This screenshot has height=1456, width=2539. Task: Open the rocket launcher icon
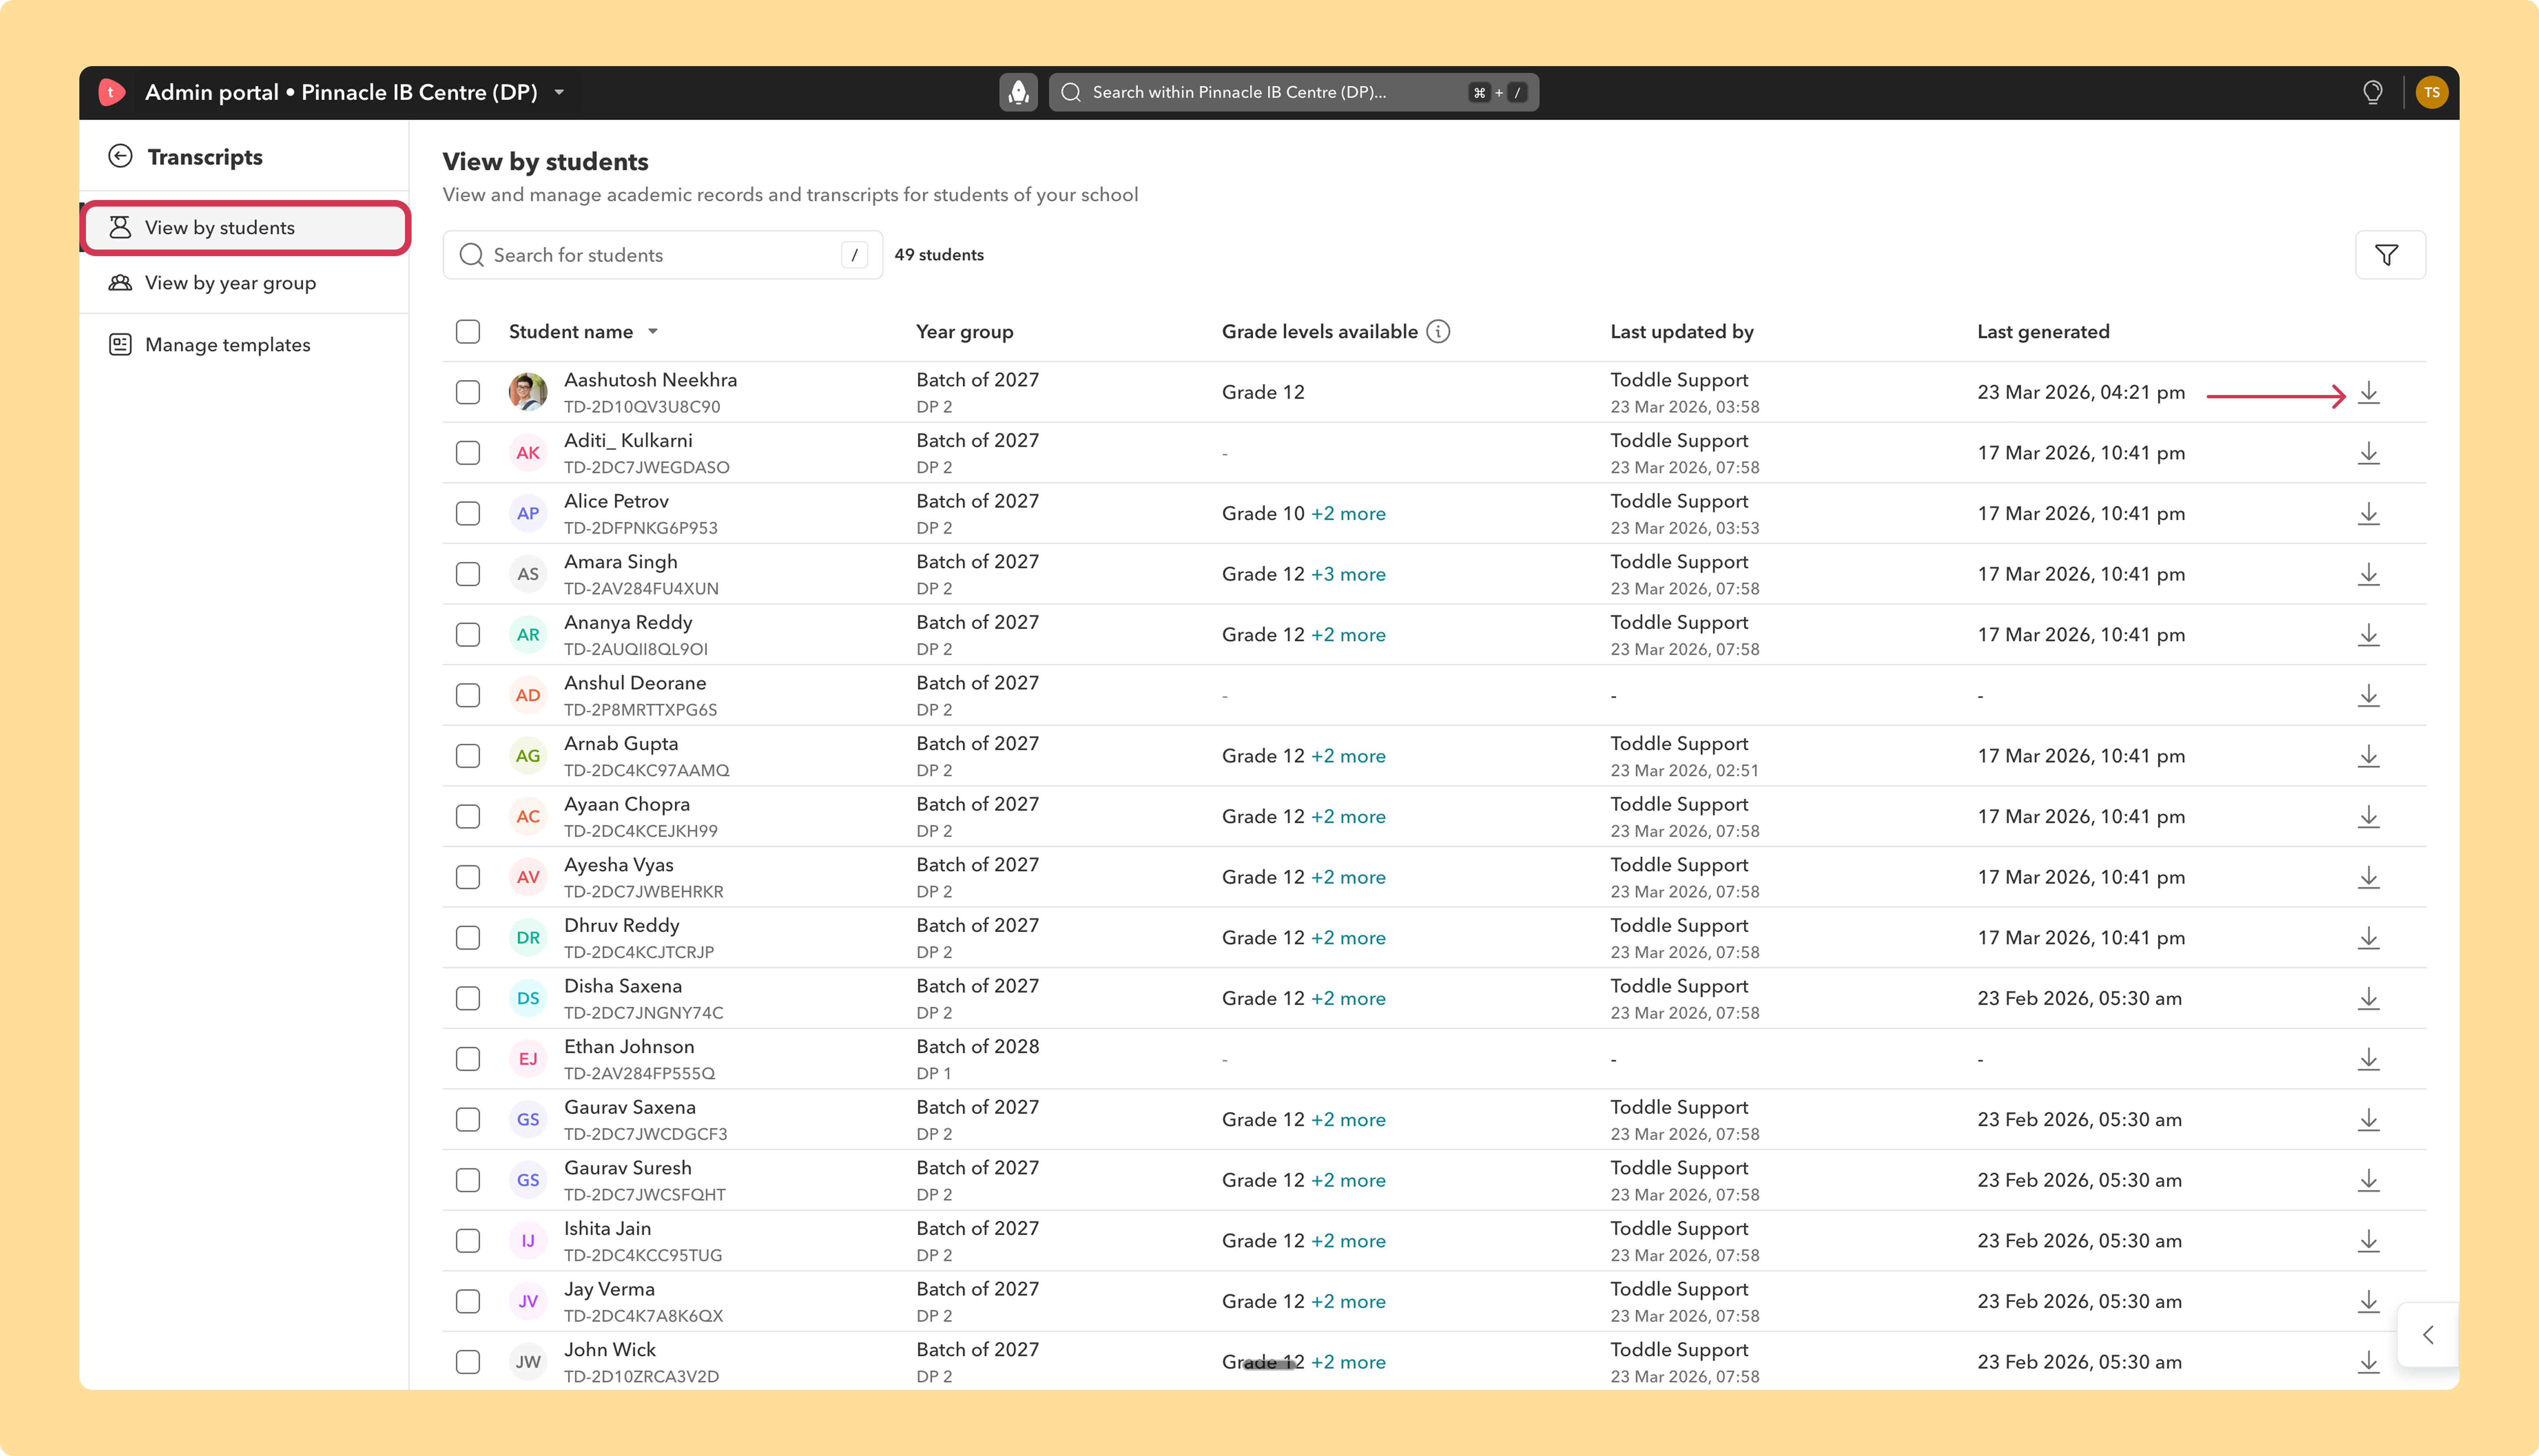tap(1018, 92)
